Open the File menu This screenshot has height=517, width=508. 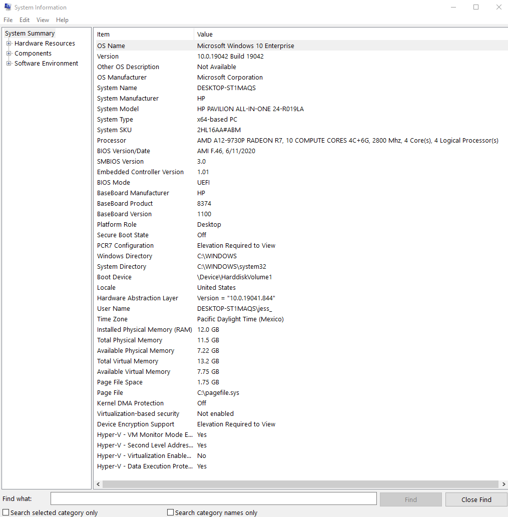click(x=8, y=20)
